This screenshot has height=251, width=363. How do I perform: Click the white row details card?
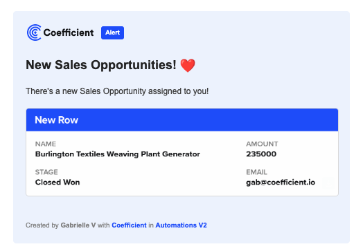point(182,163)
